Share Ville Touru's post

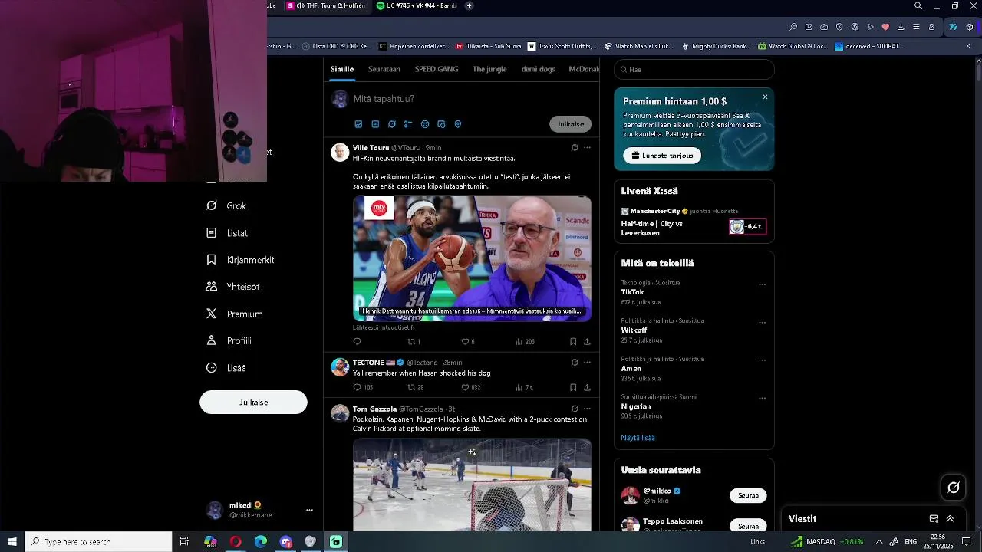click(587, 342)
